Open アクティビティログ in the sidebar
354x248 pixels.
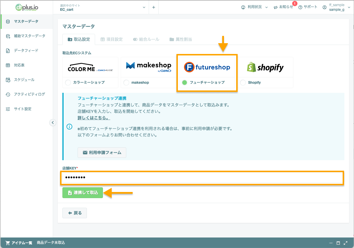point(27,94)
